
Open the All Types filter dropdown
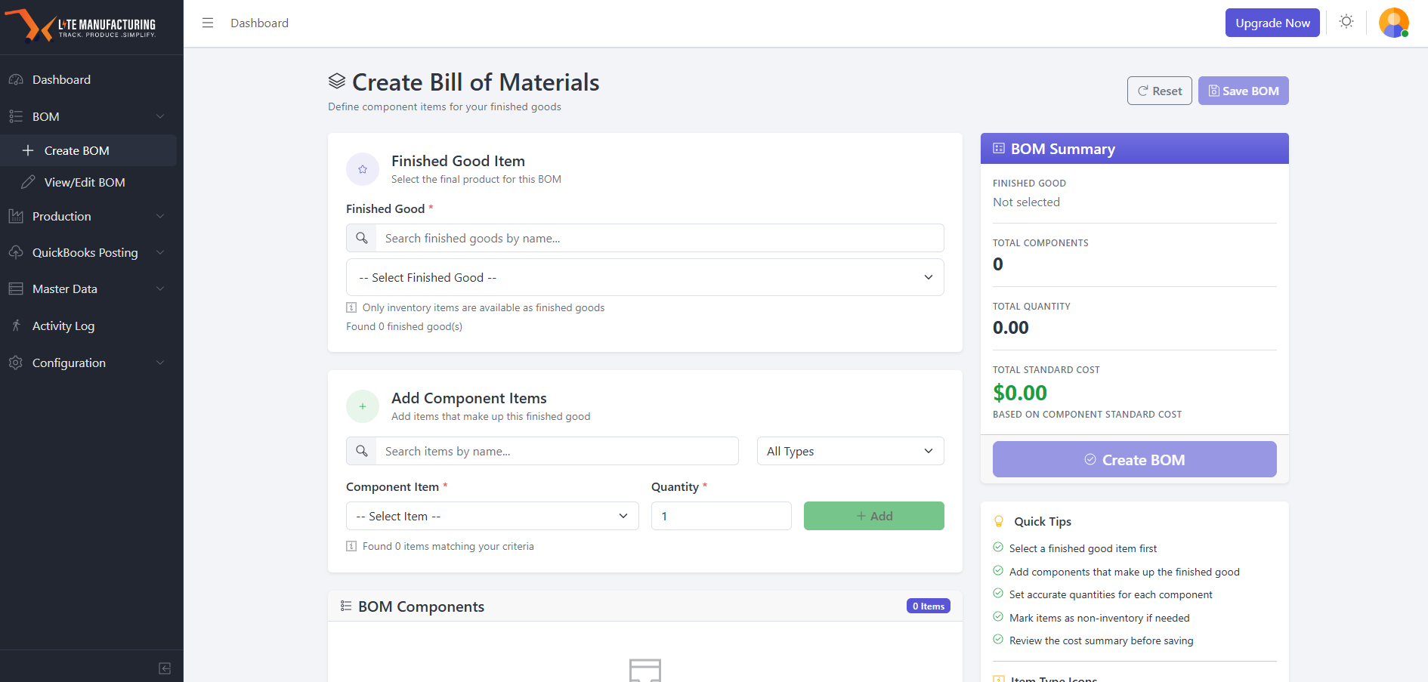pyautogui.click(x=851, y=451)
